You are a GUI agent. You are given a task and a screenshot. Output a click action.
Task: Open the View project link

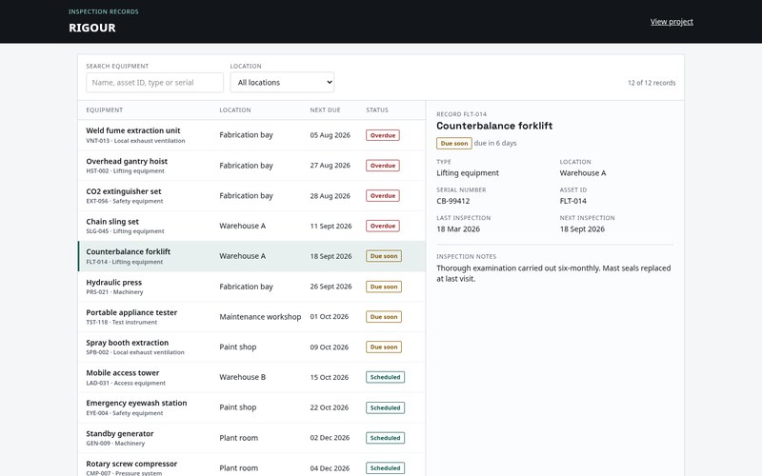672,21
